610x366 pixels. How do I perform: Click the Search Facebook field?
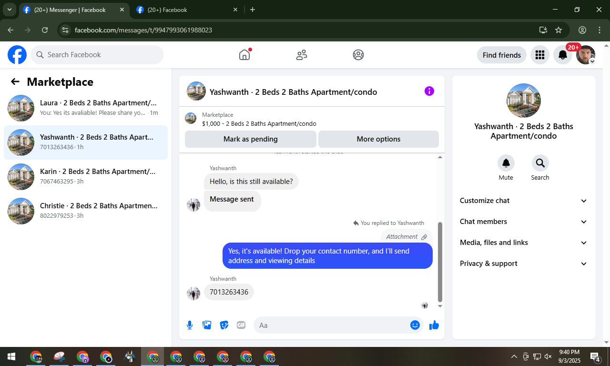(97, 55)
